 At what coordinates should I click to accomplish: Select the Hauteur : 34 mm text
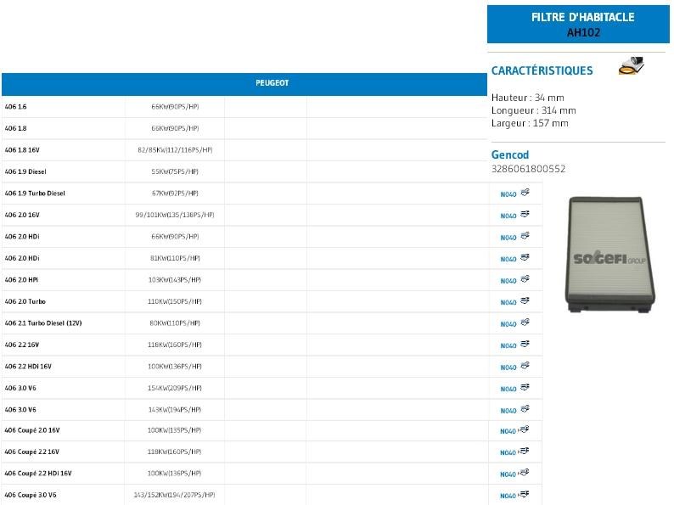527,98
